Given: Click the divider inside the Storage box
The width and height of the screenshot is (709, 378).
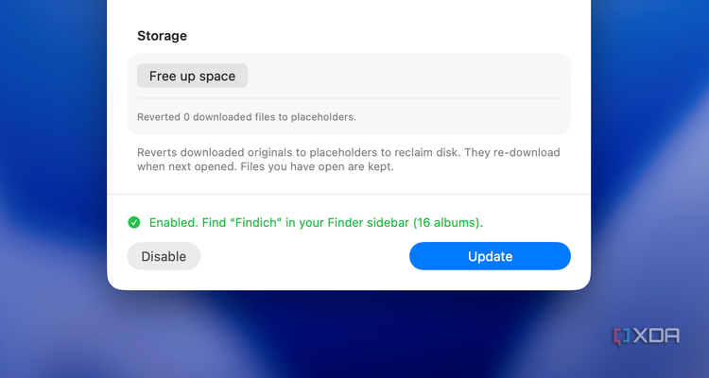Looking at the screenshot, I should (349, 98).
